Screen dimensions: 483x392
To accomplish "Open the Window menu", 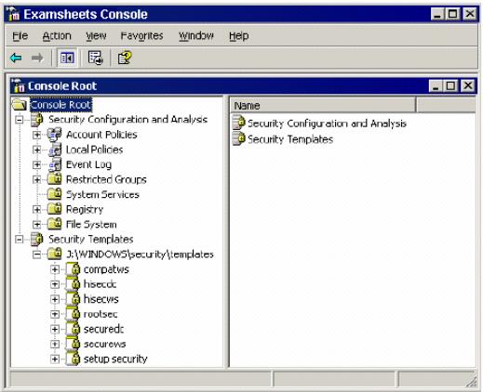I will click(x=196, y=36).
